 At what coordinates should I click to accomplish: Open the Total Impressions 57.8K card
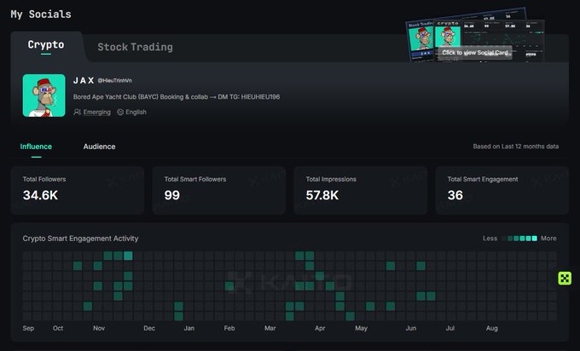pyautogui.click(x=361, y=190)
